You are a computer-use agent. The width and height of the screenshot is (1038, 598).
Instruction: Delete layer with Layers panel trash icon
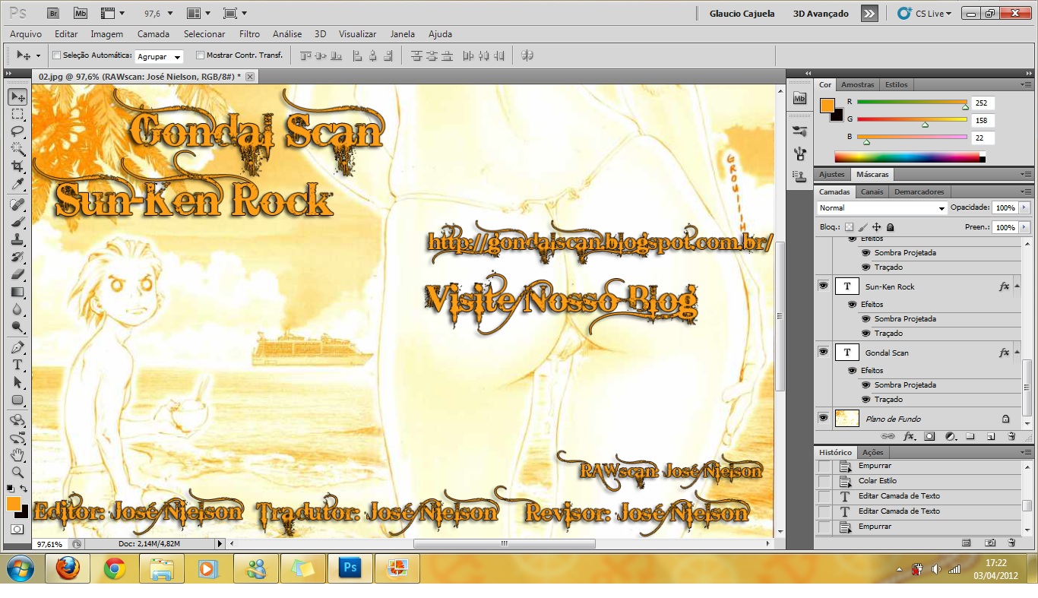pos(1011,436)
